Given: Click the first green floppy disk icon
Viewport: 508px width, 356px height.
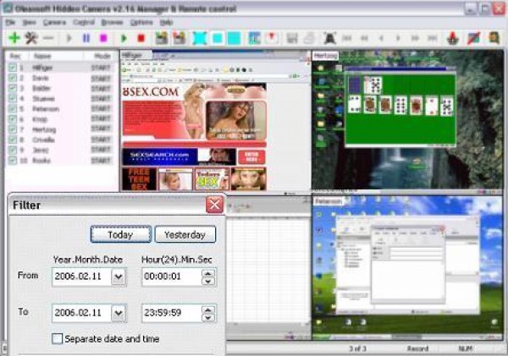Looking at the screenshot, I should [162, 38].
